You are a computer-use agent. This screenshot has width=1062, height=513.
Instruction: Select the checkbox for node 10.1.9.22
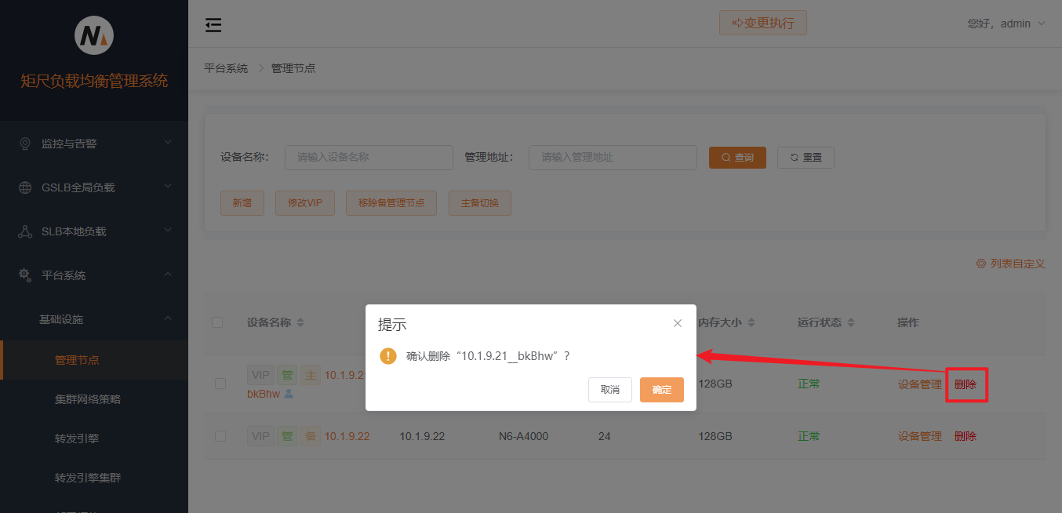[218, 436]
